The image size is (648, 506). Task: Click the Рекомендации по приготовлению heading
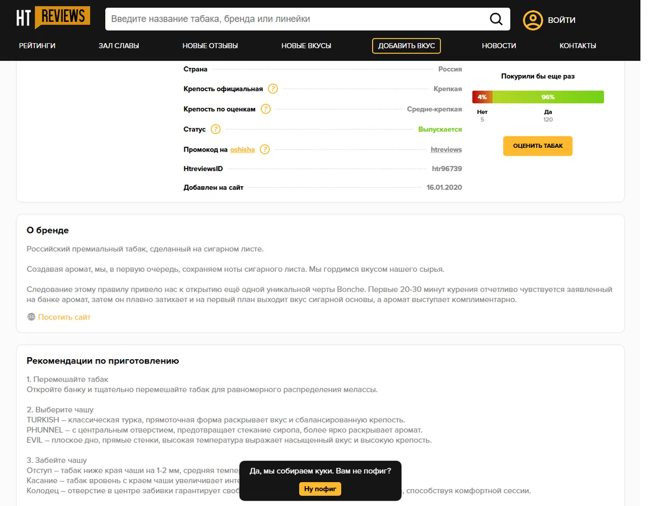103,361
